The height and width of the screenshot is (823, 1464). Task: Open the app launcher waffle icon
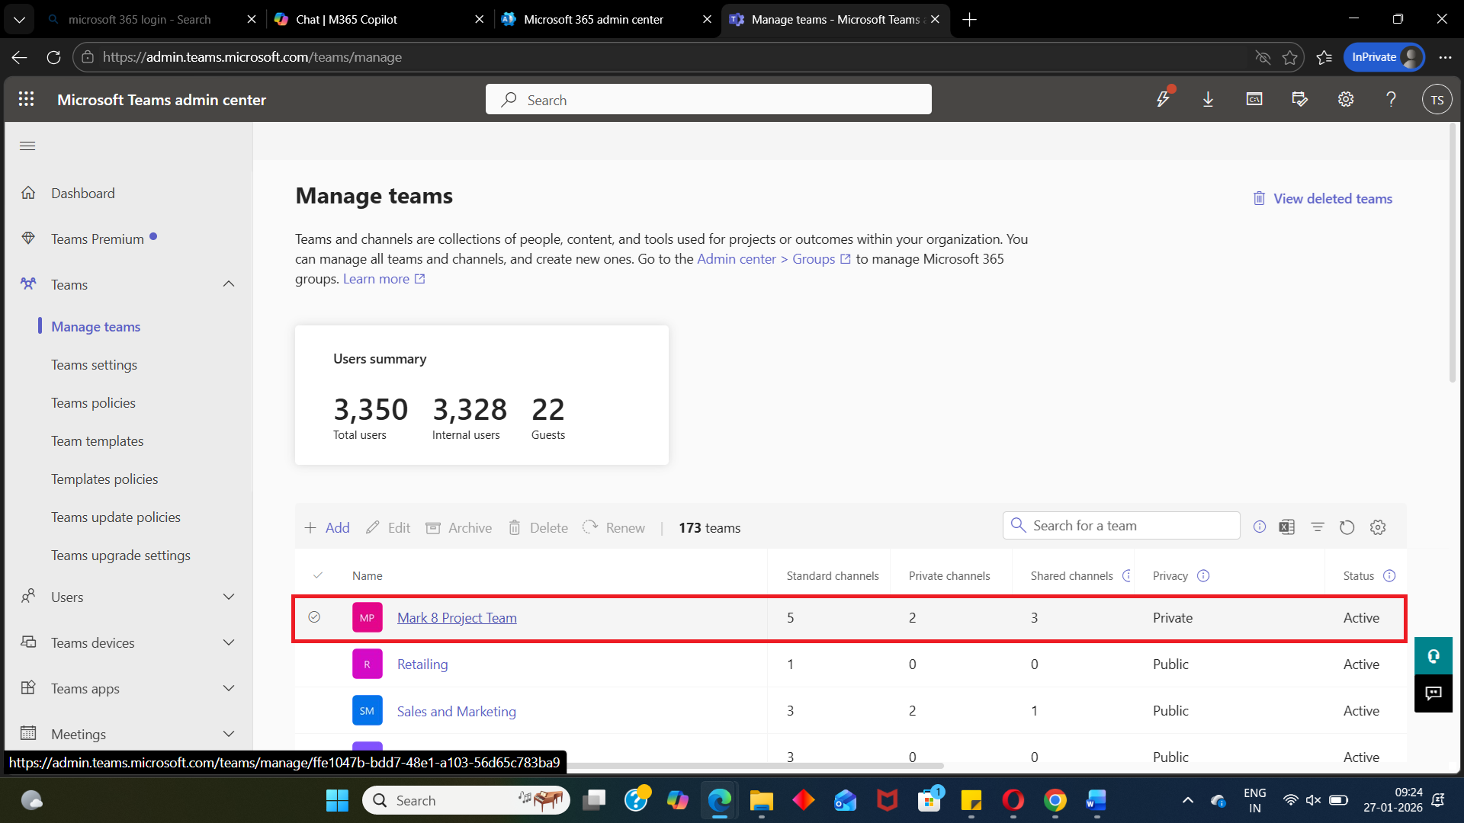click(x=26, y=99)
